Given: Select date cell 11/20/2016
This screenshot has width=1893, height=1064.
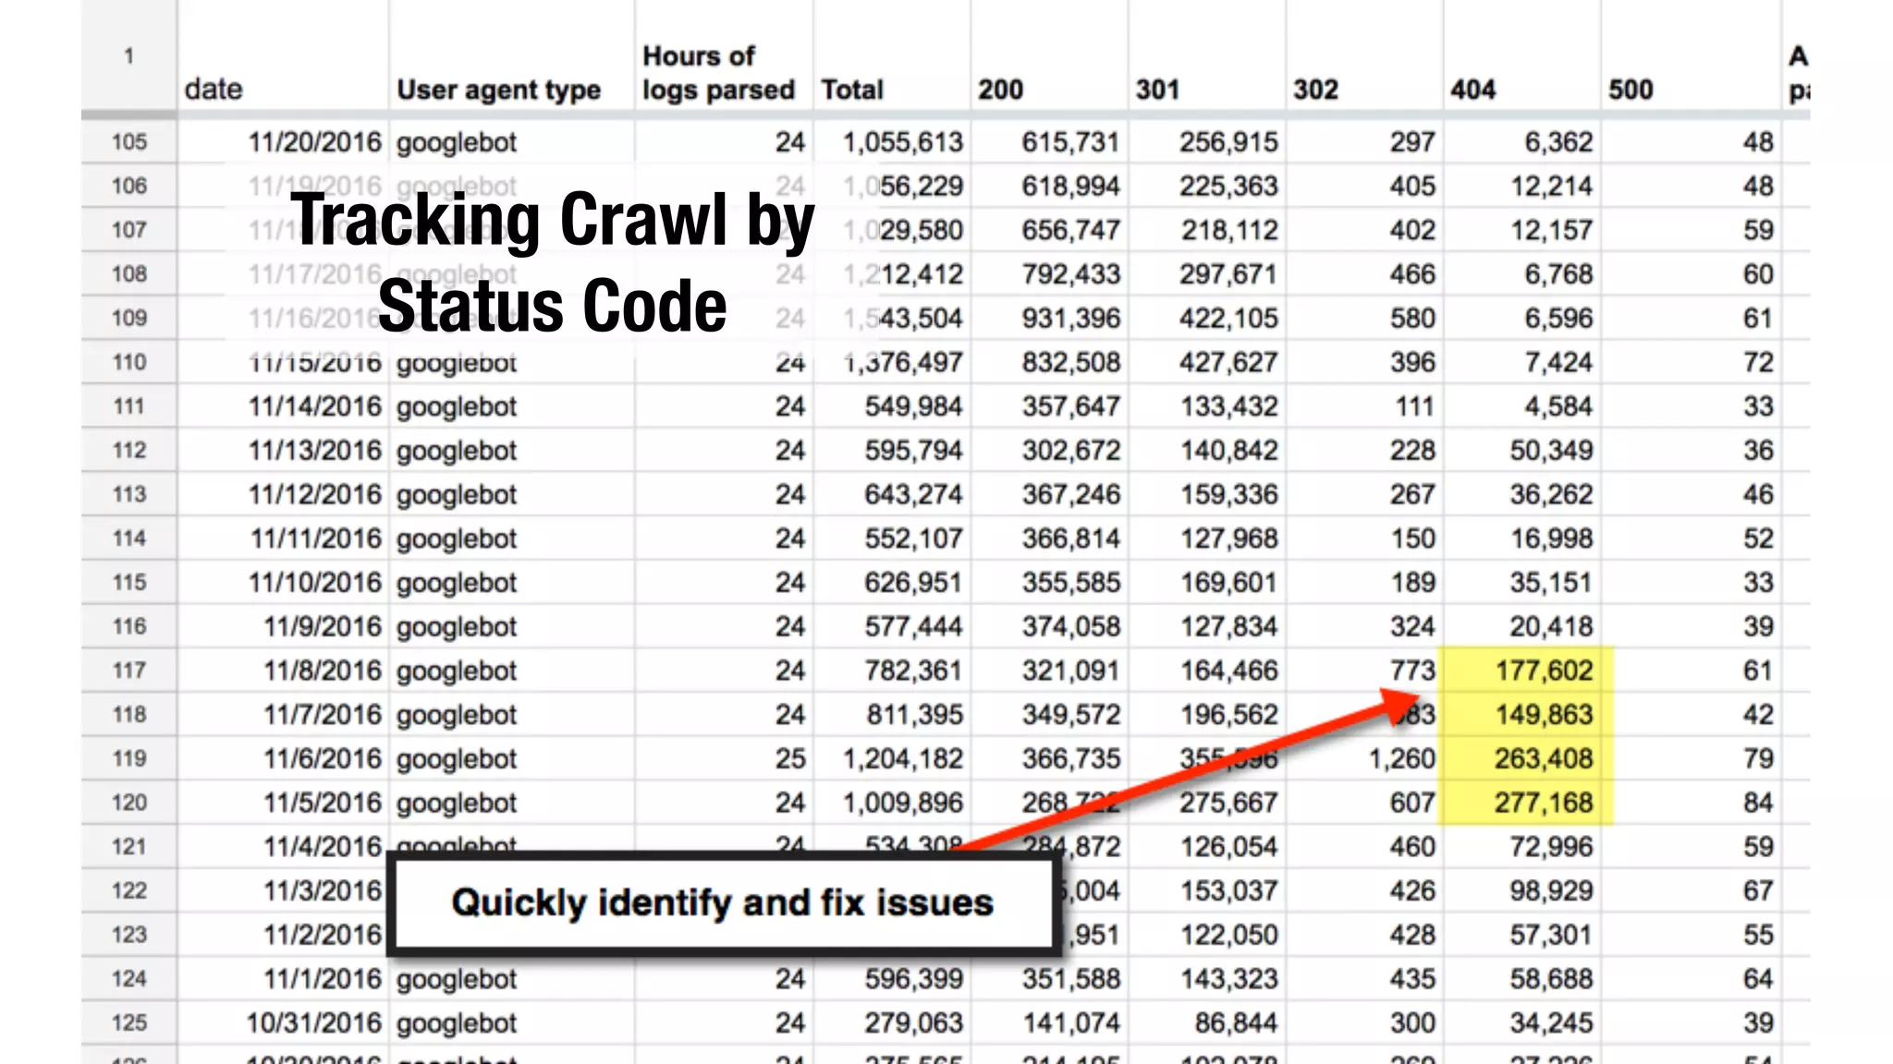Looking at the screenshot, I should click(283, 142).
